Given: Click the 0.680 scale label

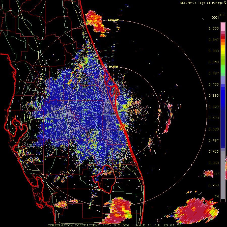Looking at the screenshot, I should 214,96.
